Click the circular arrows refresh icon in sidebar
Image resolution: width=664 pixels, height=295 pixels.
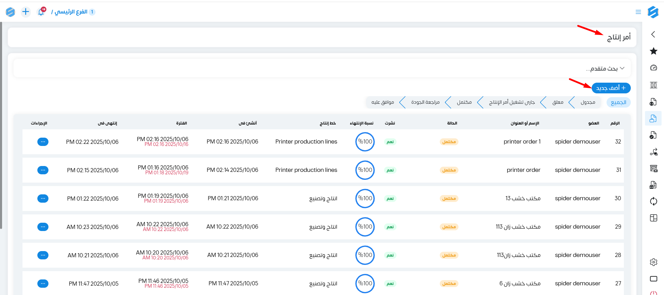click(x=653, y=201)
